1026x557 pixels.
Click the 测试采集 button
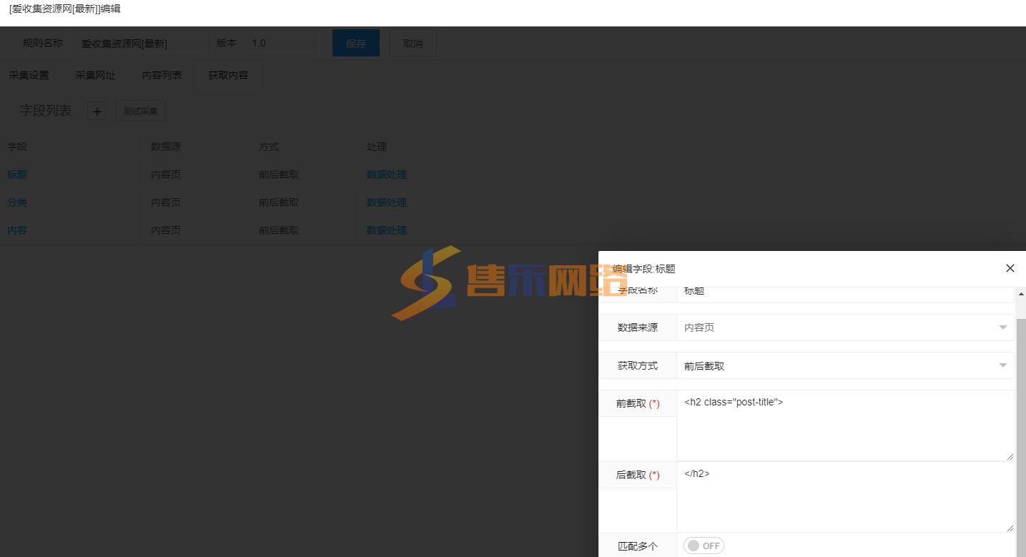[141, 112]
